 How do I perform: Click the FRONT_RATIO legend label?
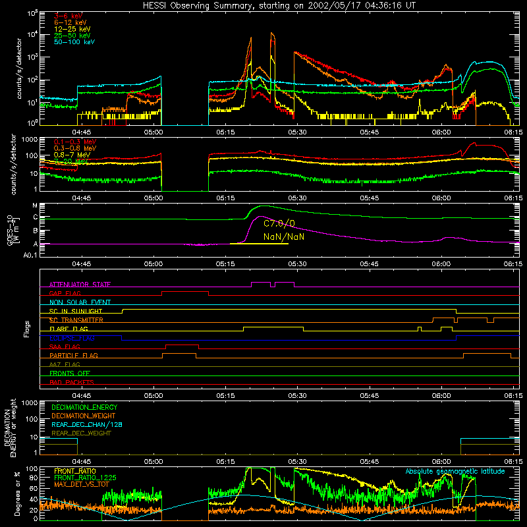click(x=75, y=471)
